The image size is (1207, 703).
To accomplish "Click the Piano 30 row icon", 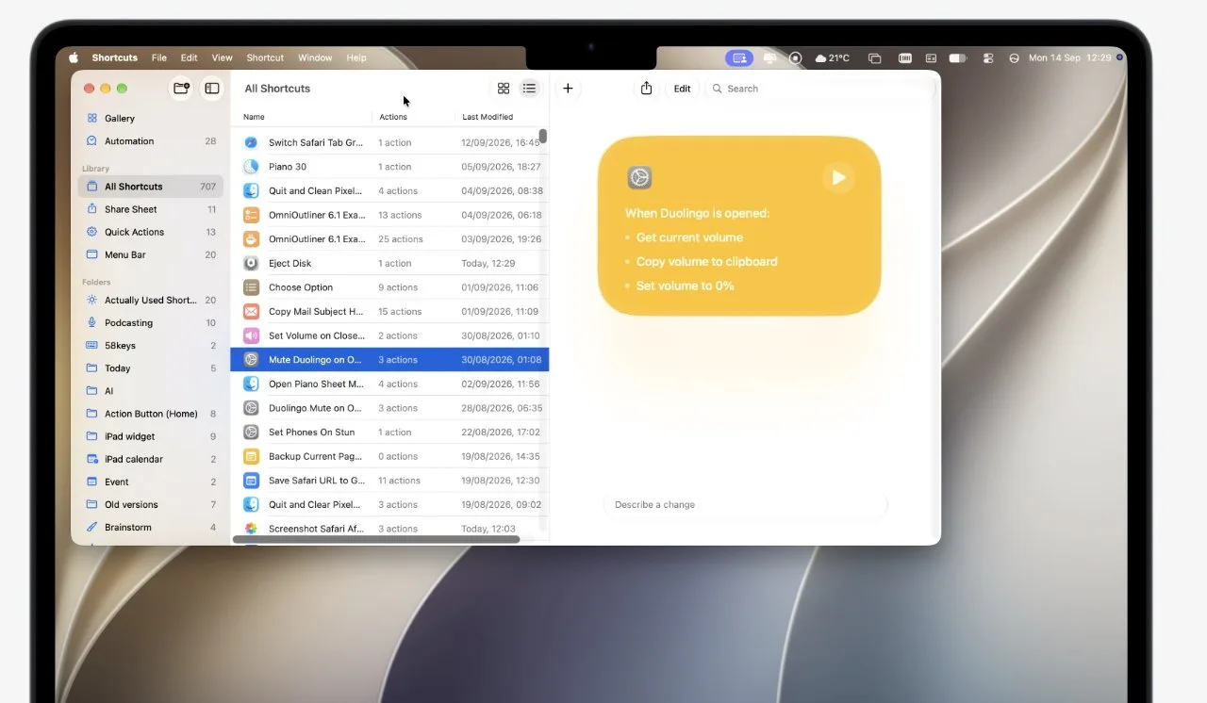I will tap(251, 167).
